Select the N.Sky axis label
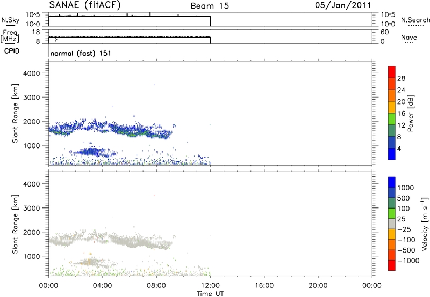The width and height of the screenshot is (430, 297). [10, 20]
